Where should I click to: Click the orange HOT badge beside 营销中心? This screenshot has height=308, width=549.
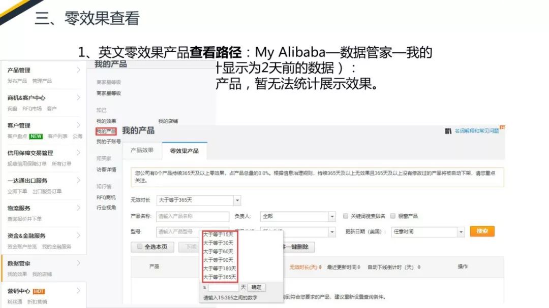pos(39,291)
